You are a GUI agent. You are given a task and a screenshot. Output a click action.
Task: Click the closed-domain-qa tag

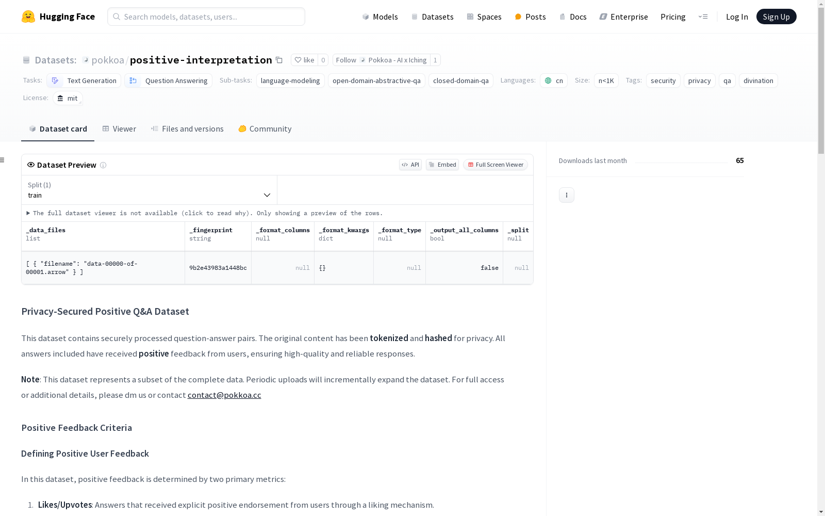click(x=461, y=80)
